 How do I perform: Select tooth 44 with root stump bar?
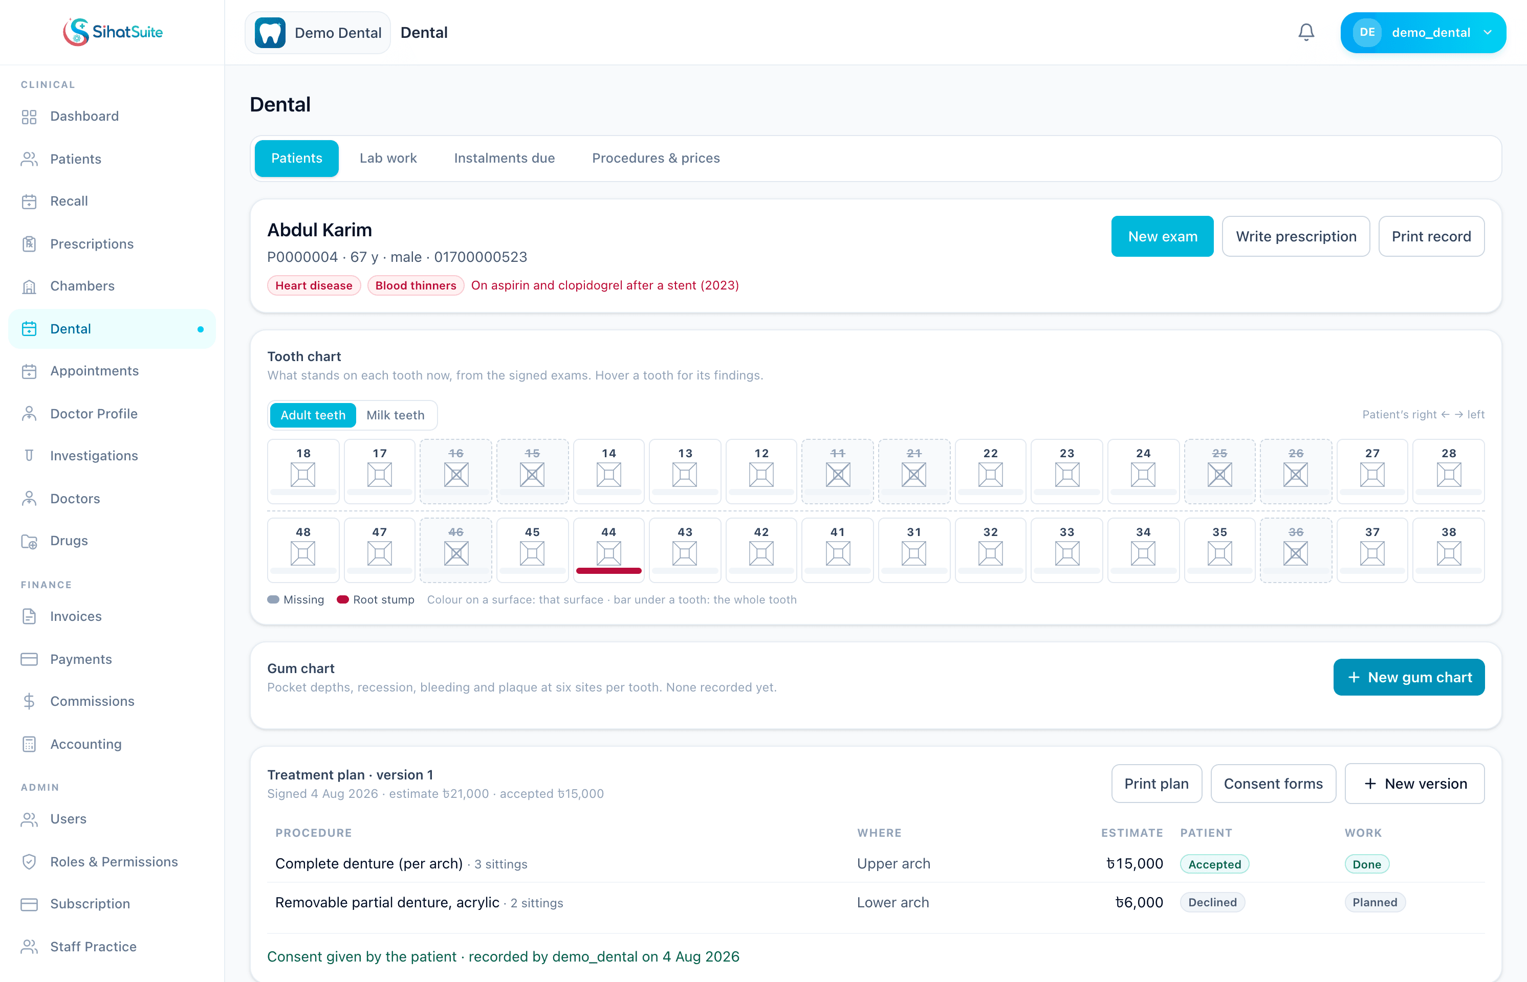[x=608, y=550]
